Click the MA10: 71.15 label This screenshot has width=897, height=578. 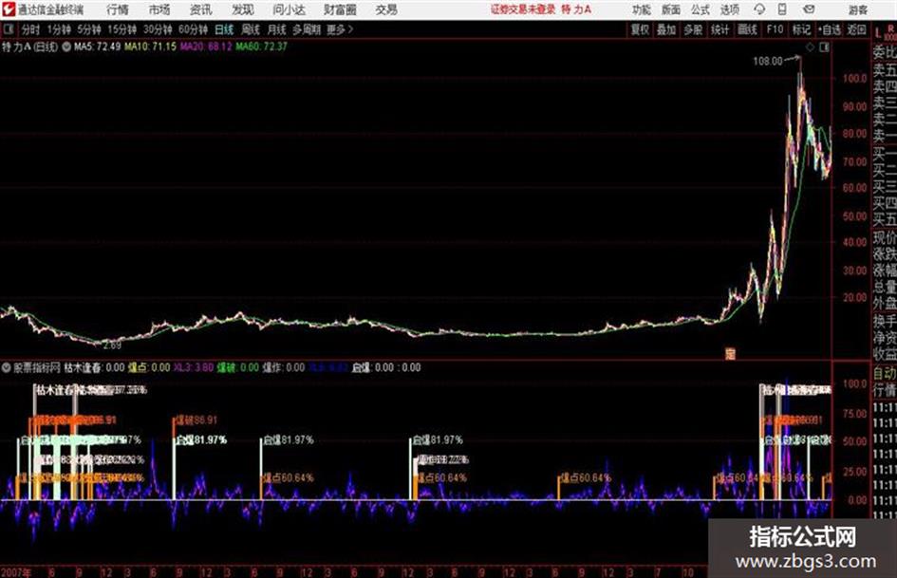click(x=151, y=47)
